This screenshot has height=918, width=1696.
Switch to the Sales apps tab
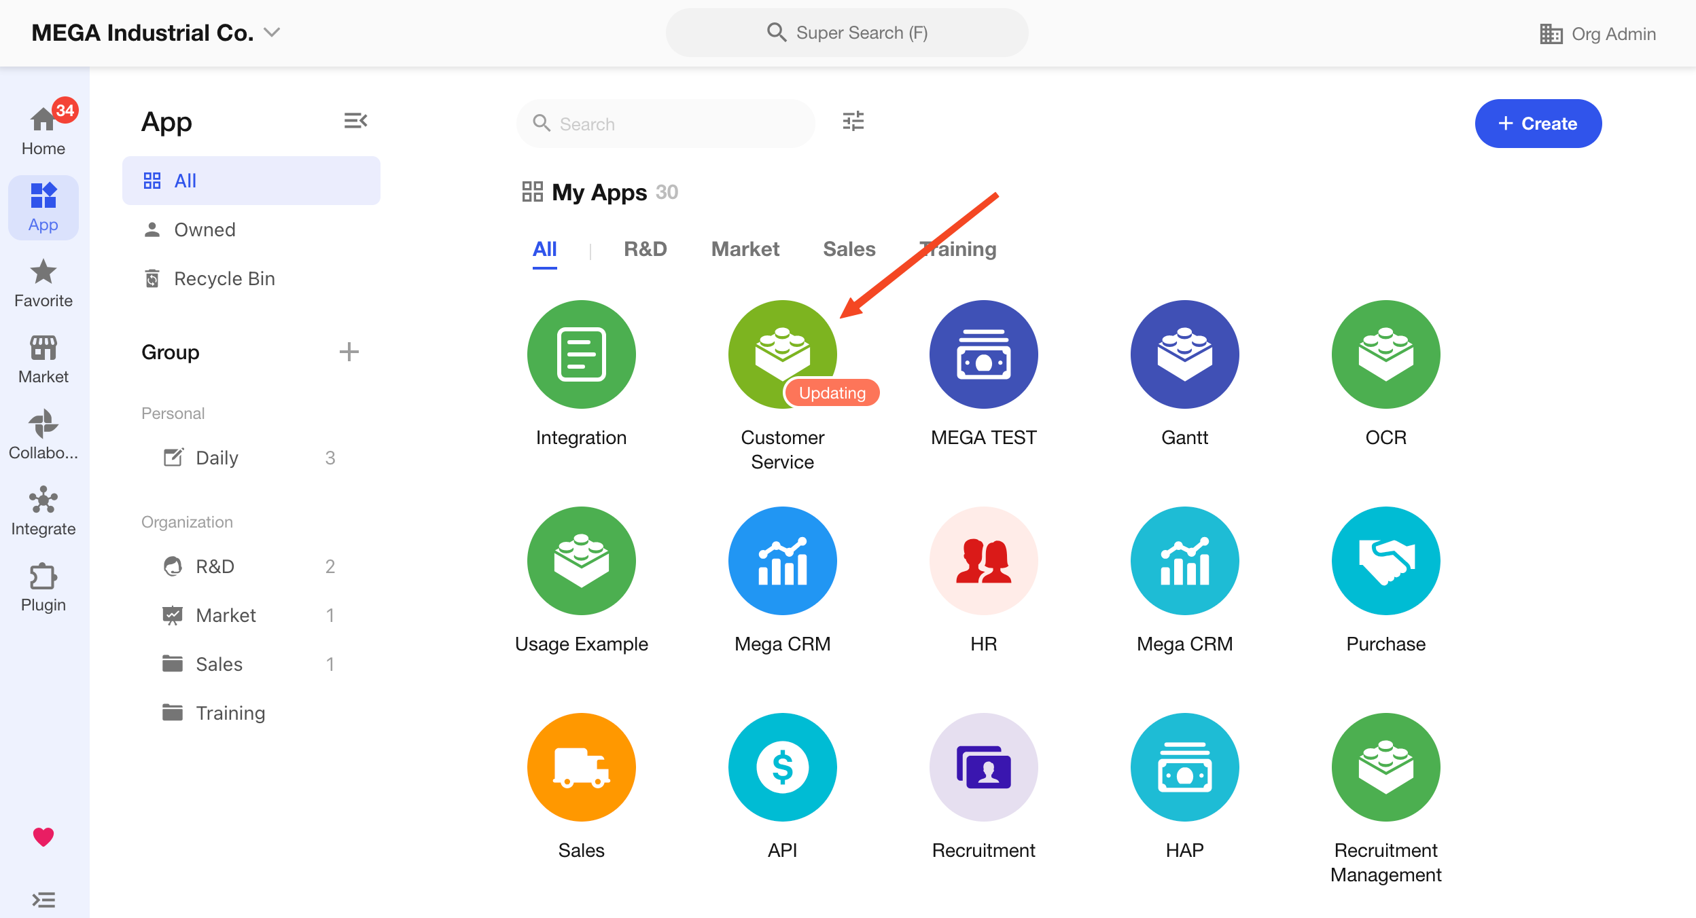coord(849,249)
